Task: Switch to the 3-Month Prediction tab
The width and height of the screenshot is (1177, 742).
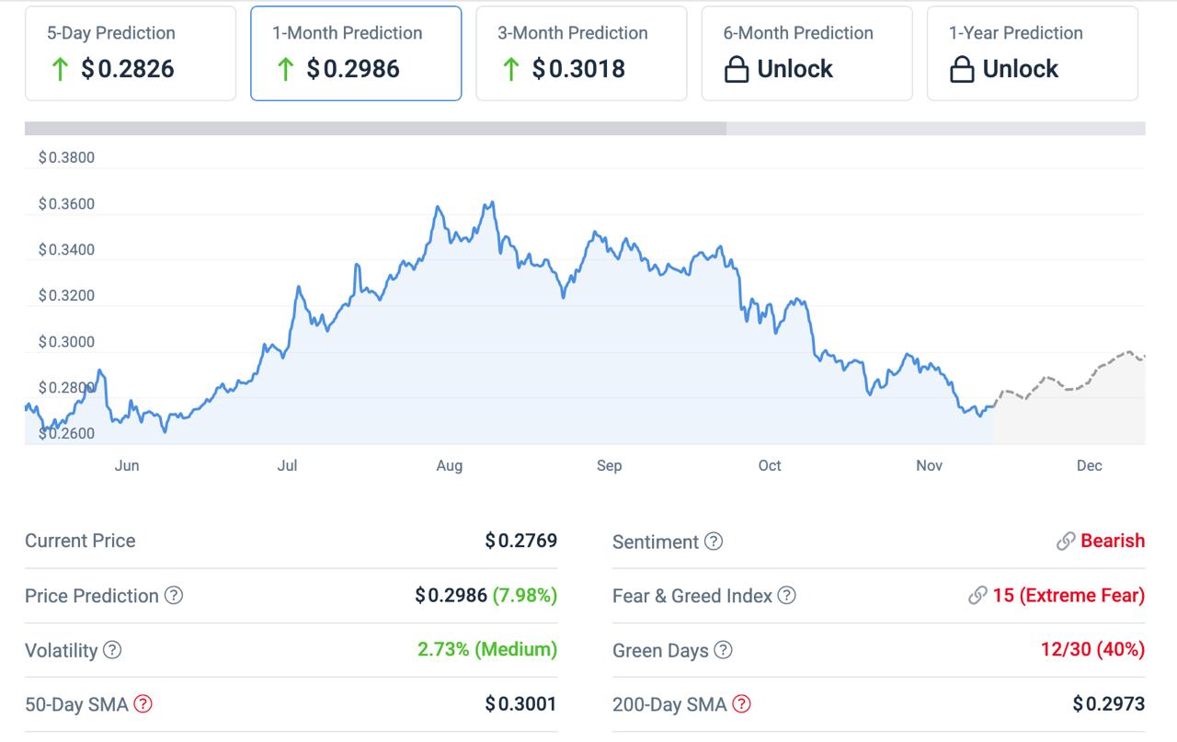Action: [579, 52]
